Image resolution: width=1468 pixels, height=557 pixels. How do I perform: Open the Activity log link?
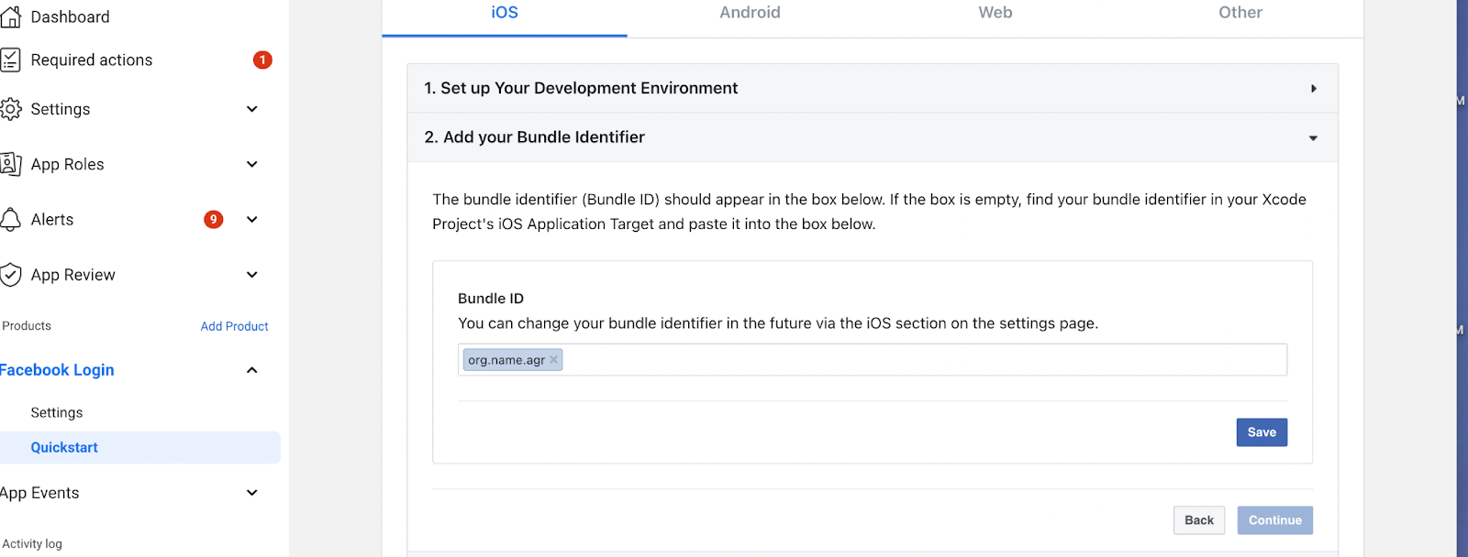tap(32, 543)
